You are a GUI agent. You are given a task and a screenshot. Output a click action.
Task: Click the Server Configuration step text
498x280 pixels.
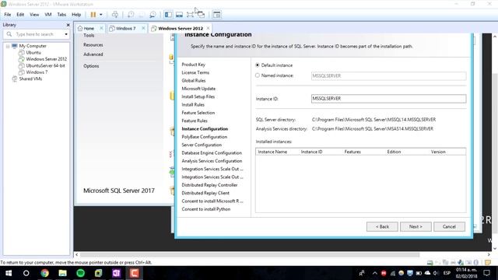click(x=202, y=145)
